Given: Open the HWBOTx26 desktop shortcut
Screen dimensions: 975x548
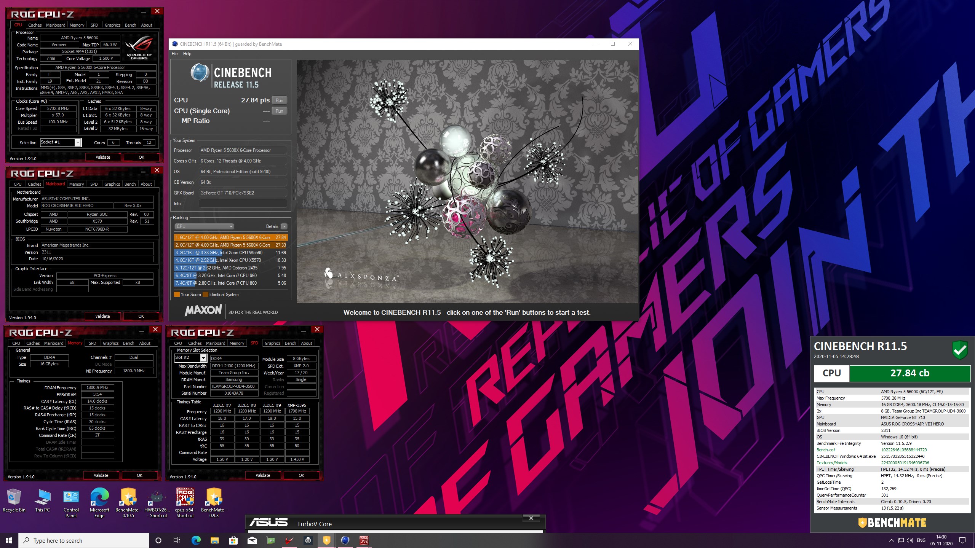Looking at the screenshot, I should click(157, 502).
